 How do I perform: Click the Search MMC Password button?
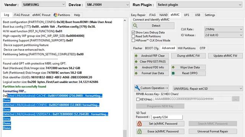[x=213, y=124]
